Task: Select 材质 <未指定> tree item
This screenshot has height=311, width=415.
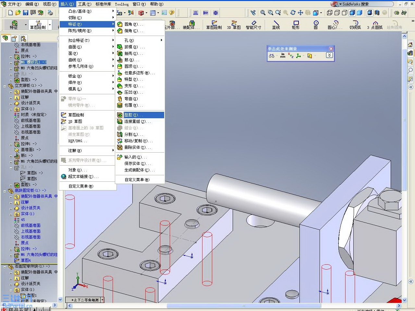Action: point(34,115)
